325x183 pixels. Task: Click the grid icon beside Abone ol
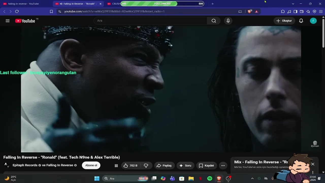click(116, 166)
